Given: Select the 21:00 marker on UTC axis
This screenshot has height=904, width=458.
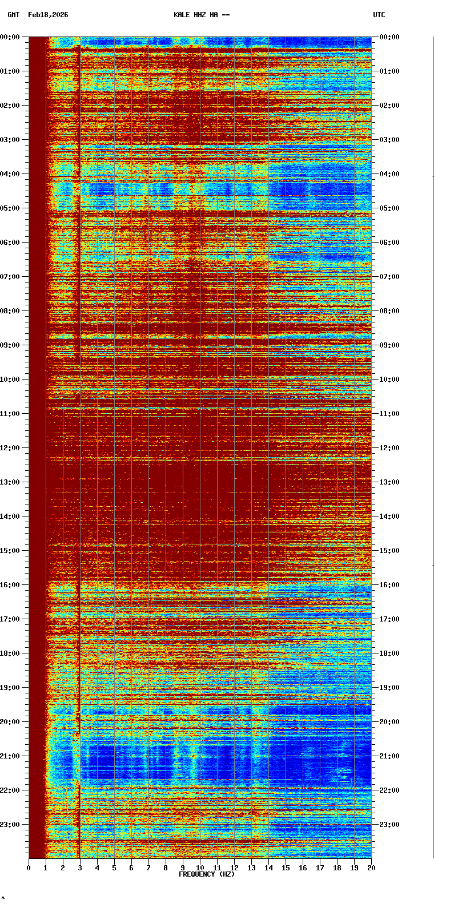Looking at the screenshot, I should click(x=389, y=756).
